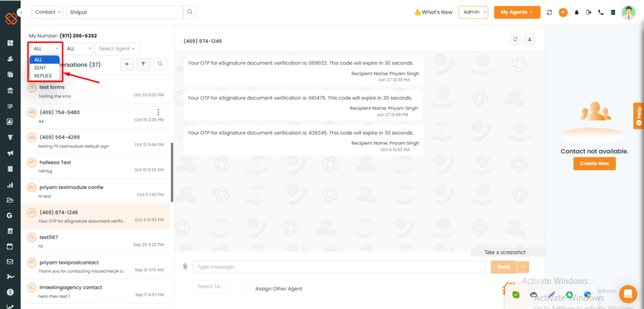
Task: Click the attachment paperclip icon
Action: click(185, 267)
